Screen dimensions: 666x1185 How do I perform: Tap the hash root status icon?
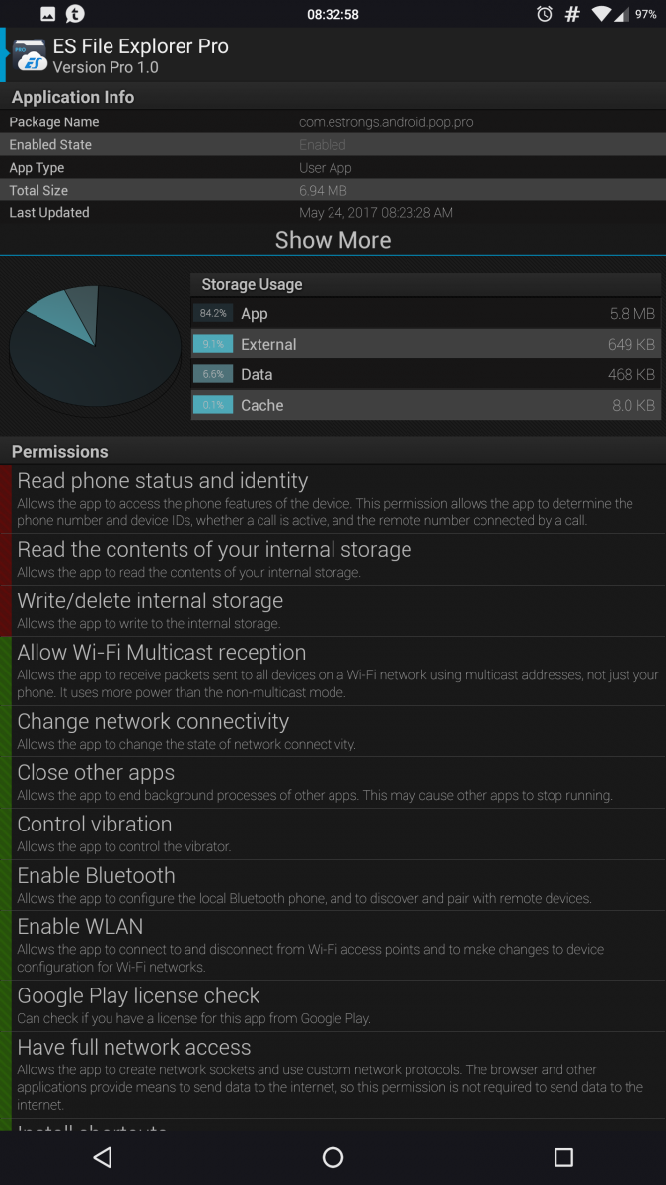click(x=572, y=14)
